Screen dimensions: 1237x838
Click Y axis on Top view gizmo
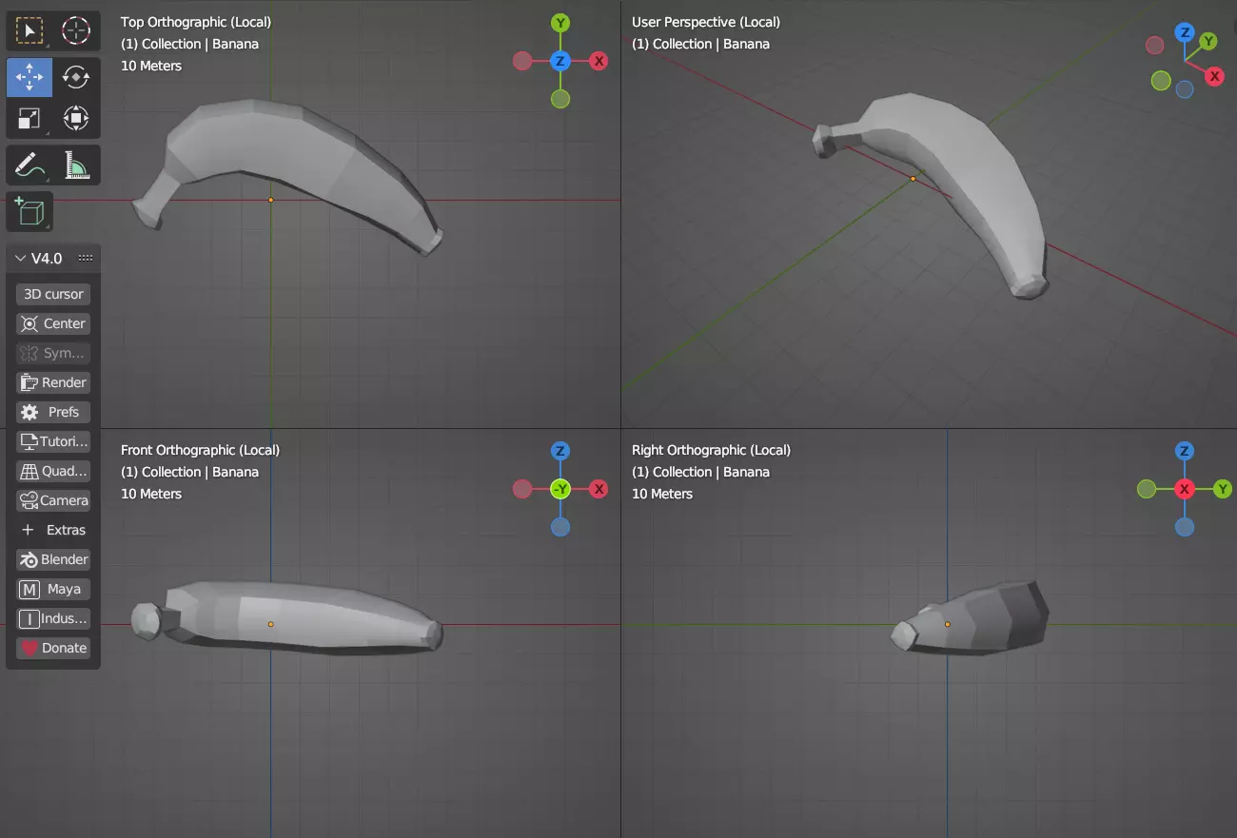[560, 23]
